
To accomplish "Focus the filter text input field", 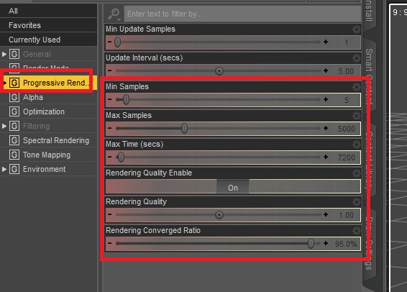I will click(242, 14).
